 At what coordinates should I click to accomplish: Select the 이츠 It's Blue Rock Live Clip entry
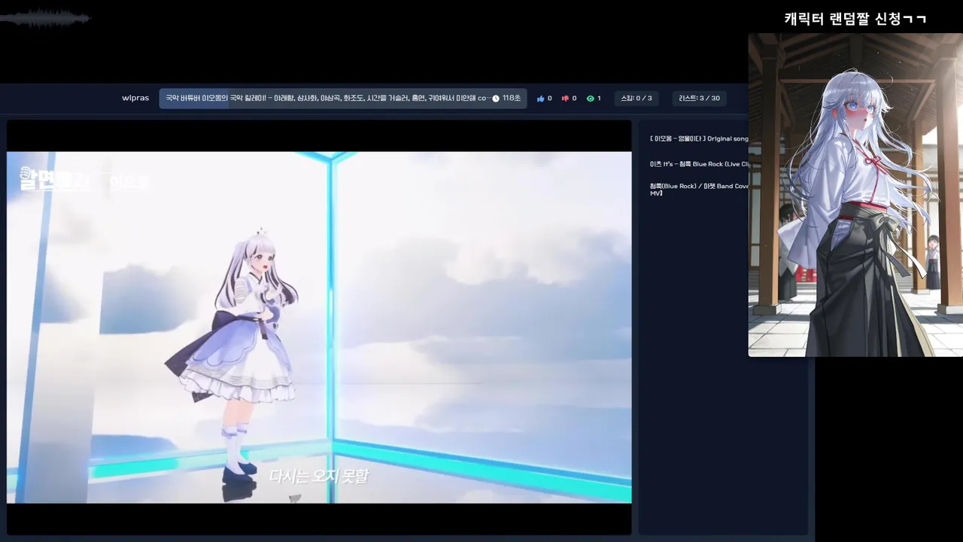pos(699,164)
